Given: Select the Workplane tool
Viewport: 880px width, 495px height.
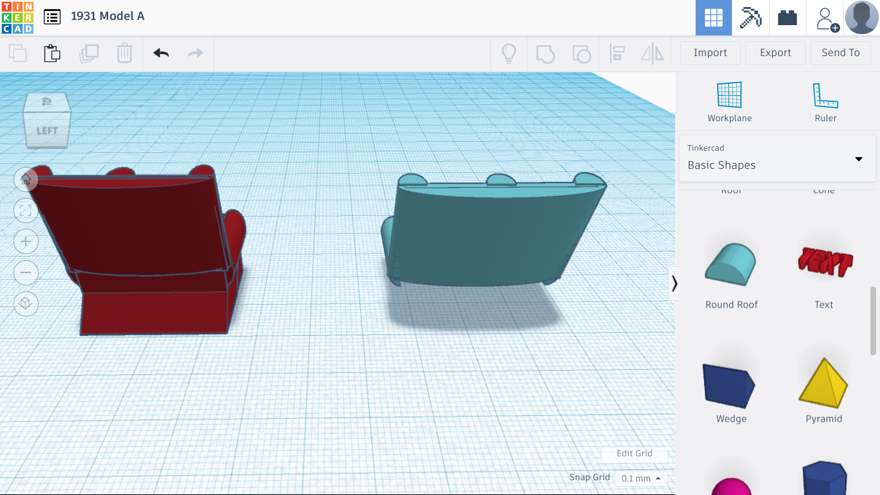Looking at the screenshot, I should [730, 102].
